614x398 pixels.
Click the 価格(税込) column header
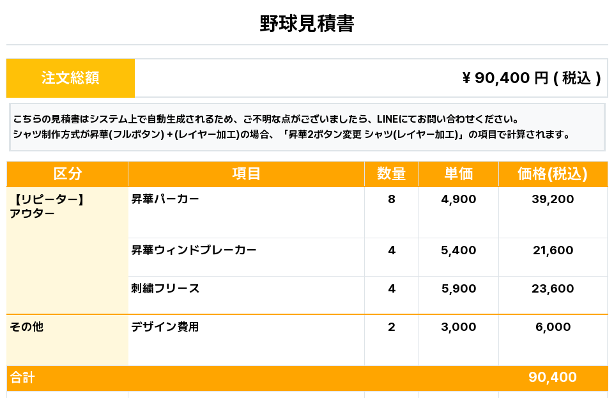pos(553,174)
